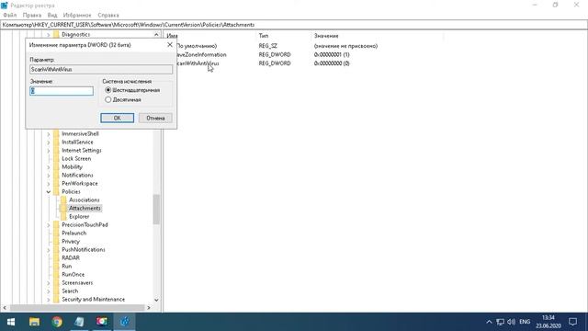Click the registry path address bar
Image resolution: width=588 pixels, height=331 pixels.
click(x=294, y=25)
